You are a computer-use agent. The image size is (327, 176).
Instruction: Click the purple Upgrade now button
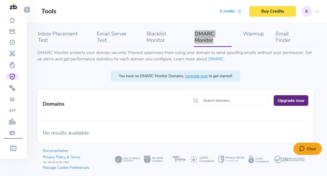tap(291, 101)
